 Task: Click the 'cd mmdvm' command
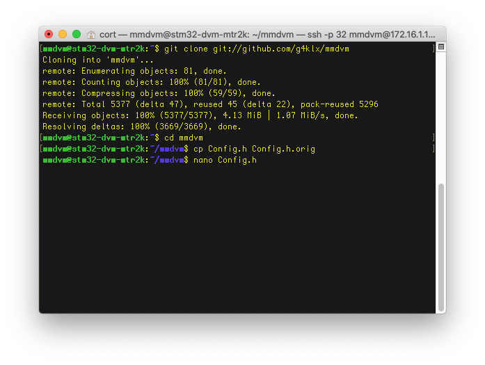[184, 138]
